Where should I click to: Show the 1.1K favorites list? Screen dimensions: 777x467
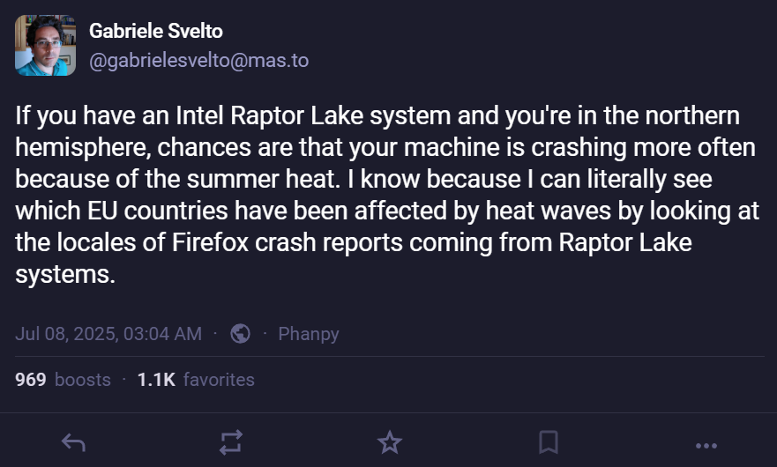click(x=196, y=380)
